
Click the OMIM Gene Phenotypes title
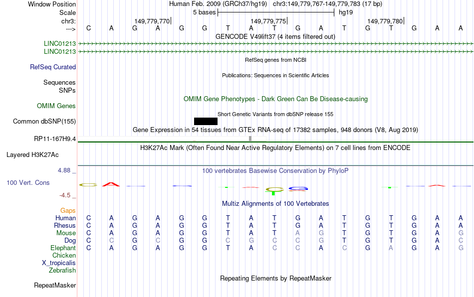coord(275,99)
